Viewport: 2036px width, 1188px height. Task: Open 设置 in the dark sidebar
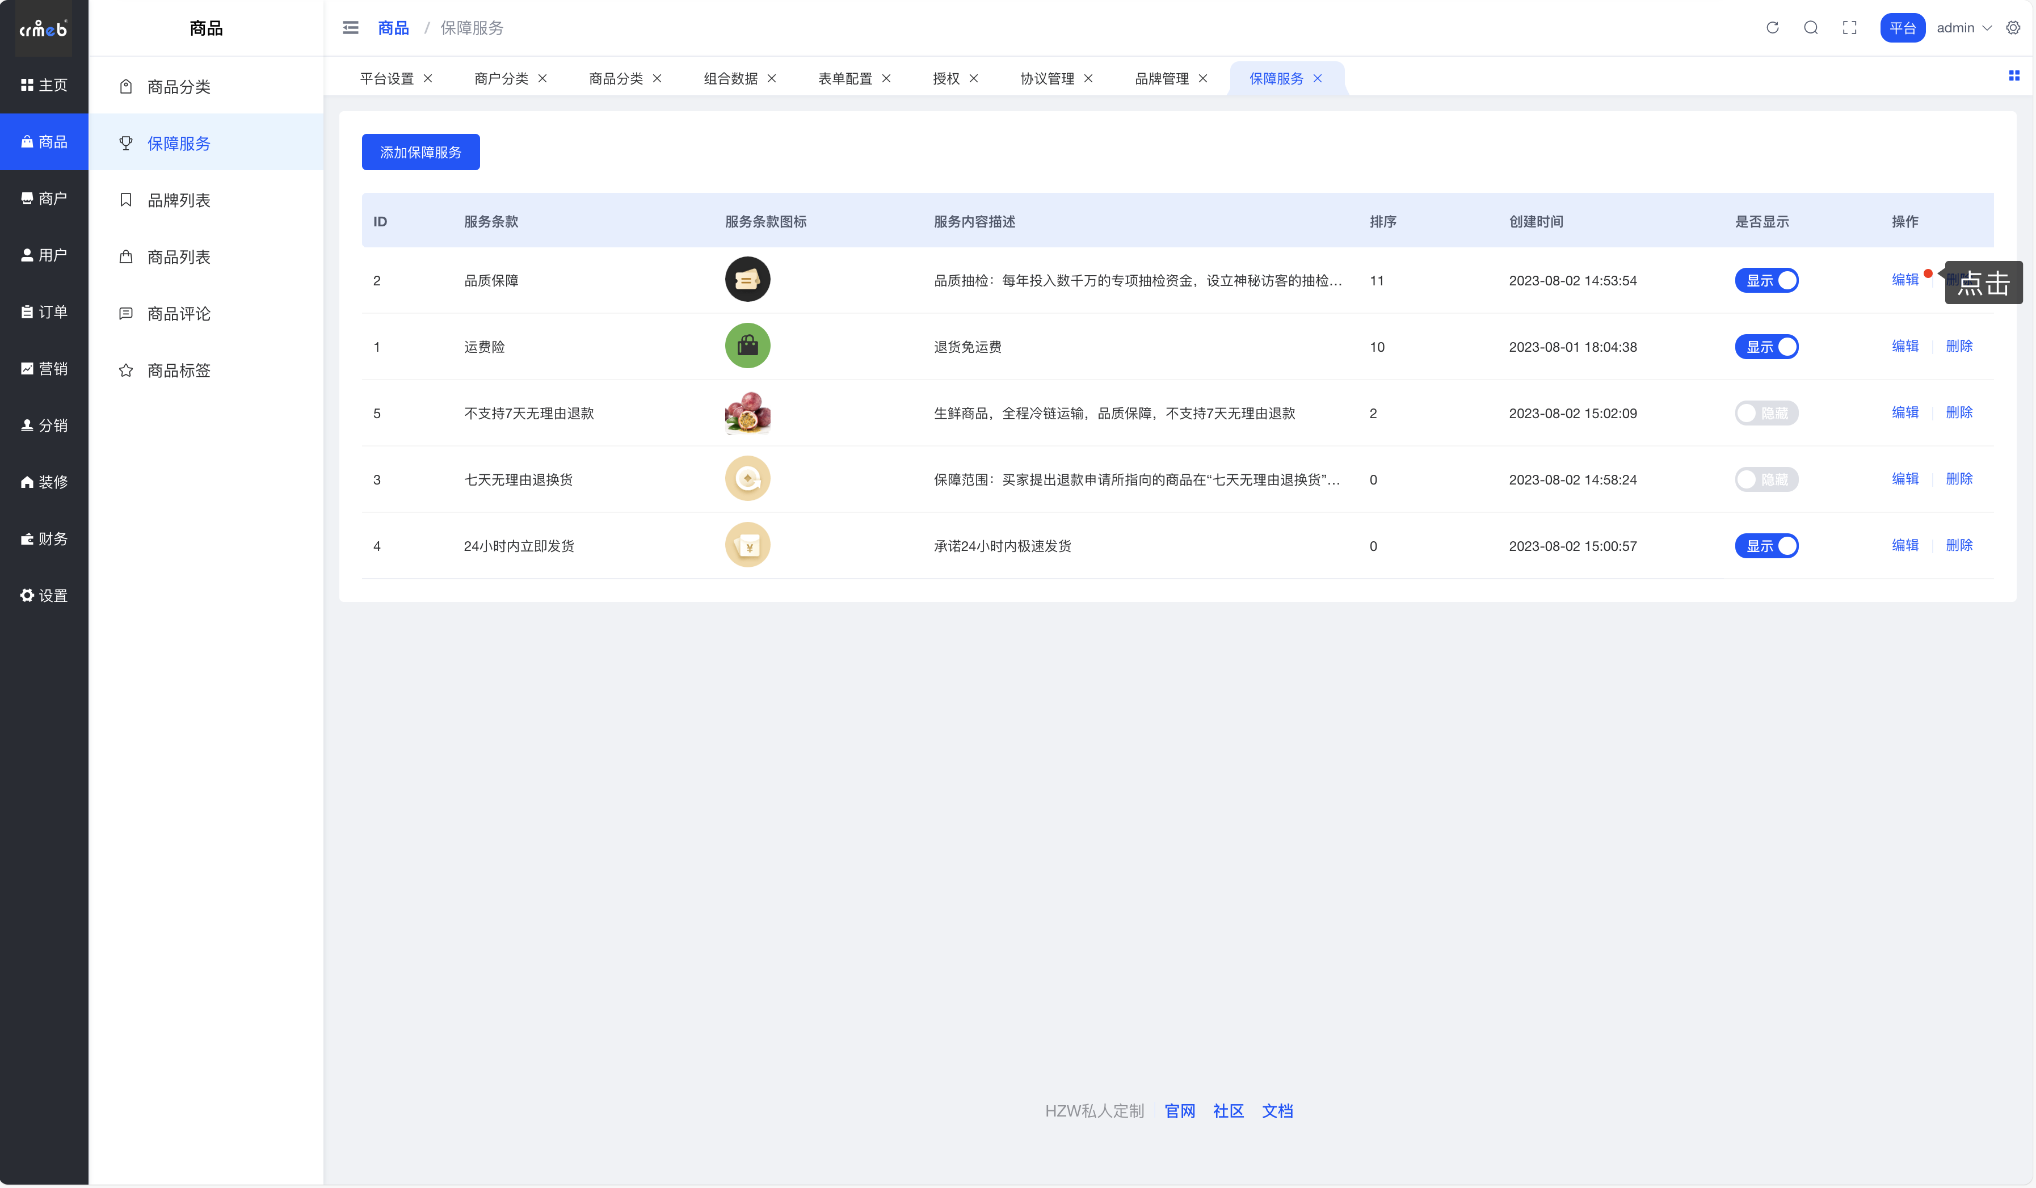[x=44, y=595]
